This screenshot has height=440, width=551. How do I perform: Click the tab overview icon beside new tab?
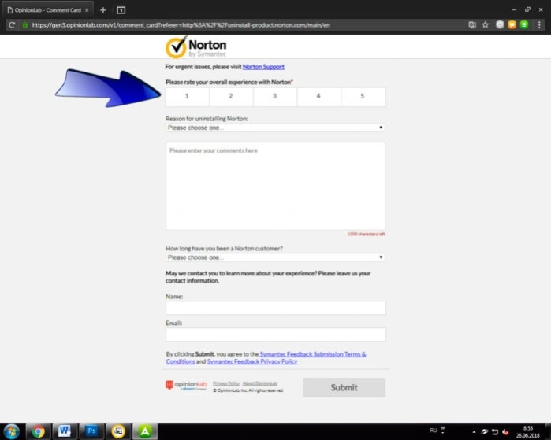click(121, 9)
